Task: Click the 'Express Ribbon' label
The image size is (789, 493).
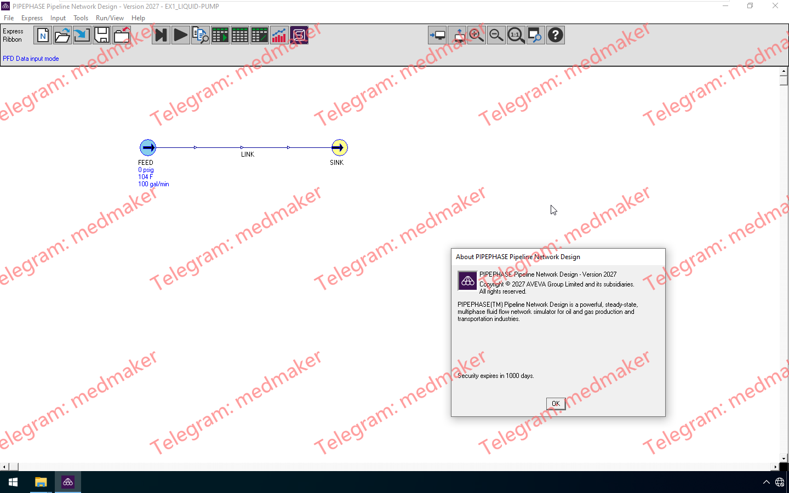Action: click(13, 36)
